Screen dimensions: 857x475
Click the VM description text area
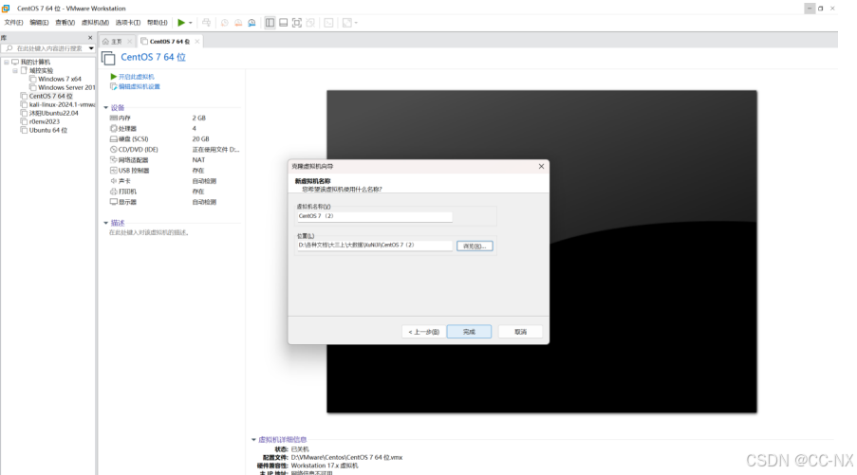pos(149,232)
